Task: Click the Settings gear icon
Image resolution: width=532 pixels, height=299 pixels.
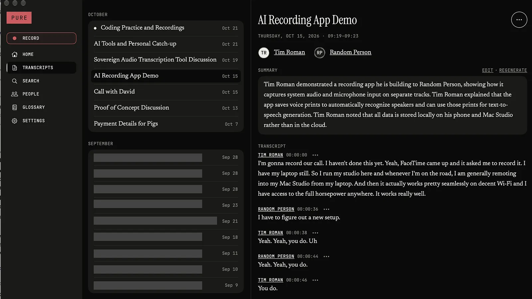Action: coord(15,121)
